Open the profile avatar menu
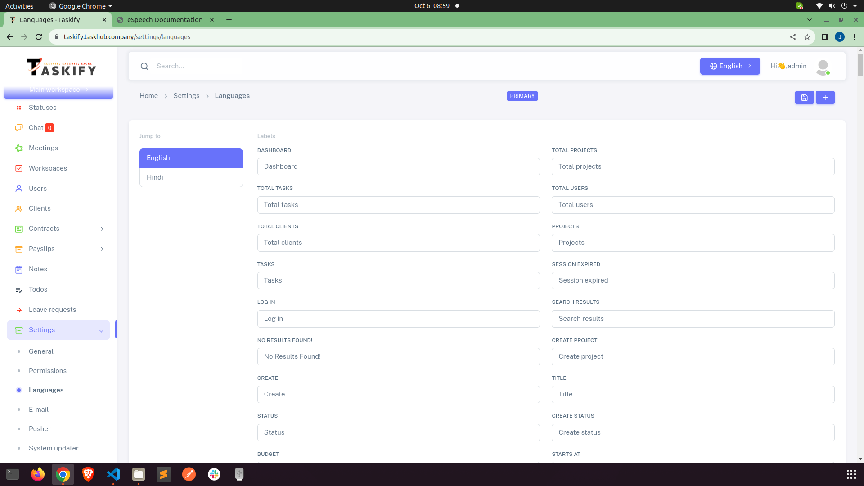 (823, 66)
